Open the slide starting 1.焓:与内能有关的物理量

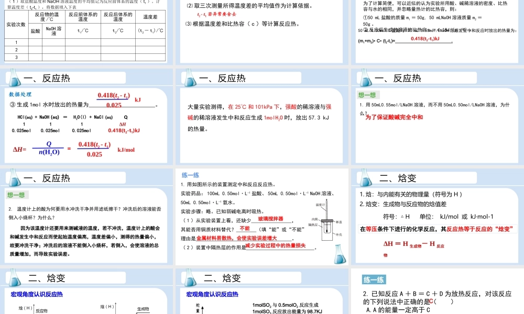[438, 216]
